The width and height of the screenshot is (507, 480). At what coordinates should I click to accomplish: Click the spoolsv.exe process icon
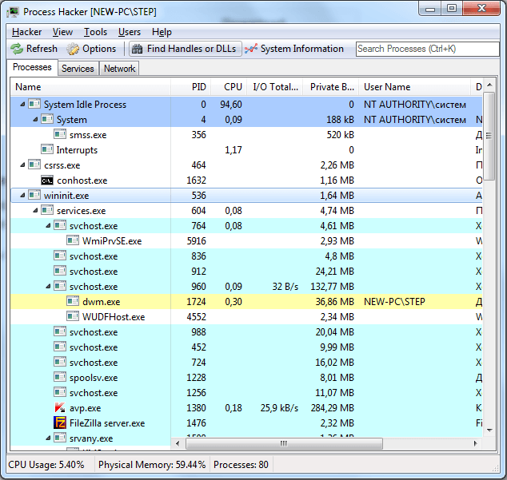pos(60,377)
